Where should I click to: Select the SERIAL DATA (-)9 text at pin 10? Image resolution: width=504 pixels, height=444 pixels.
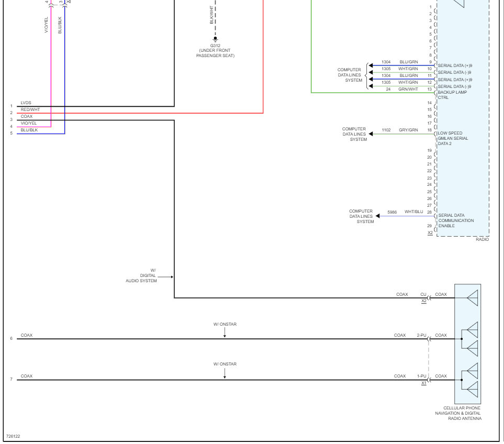point(454,72)
